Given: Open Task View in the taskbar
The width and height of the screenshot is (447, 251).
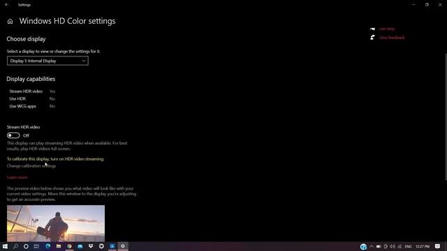Looking at the screenshot, I should (x=36, y=246).
